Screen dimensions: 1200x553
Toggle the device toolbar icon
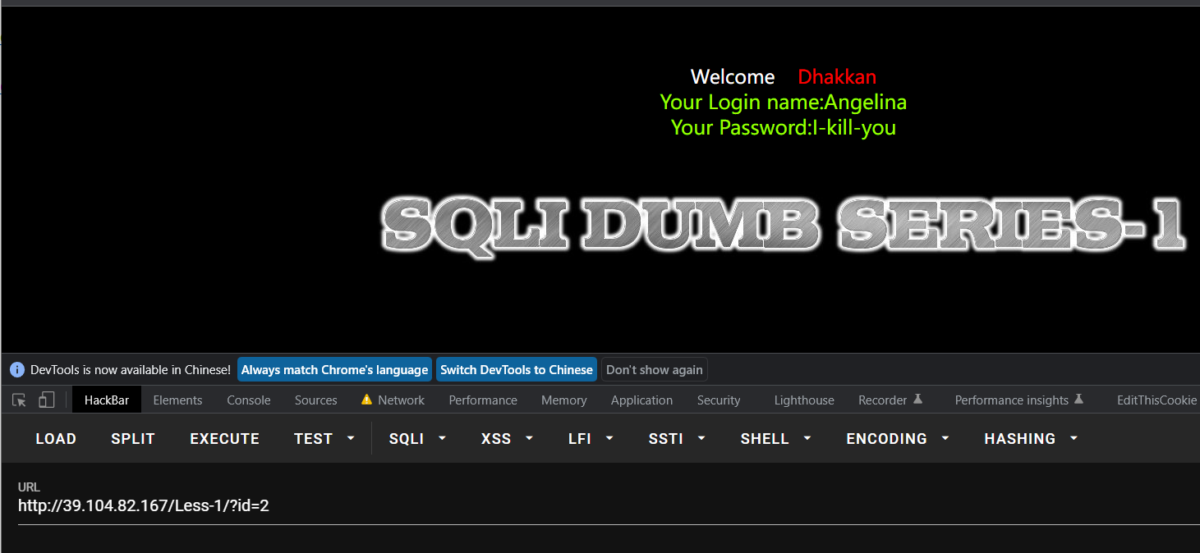pyautogui.click(x=47, y=400)
